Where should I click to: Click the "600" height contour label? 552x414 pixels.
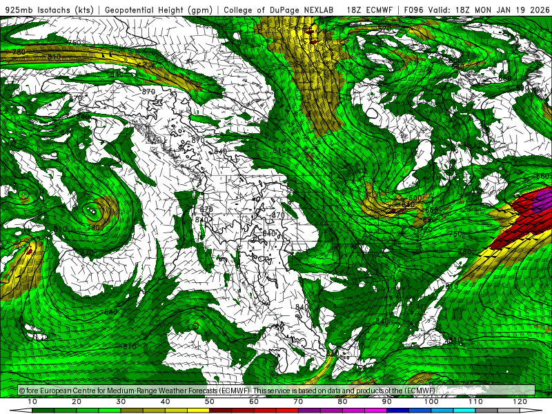click(x=415, y=198)
